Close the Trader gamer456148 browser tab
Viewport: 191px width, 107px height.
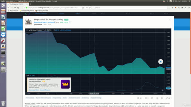point(27,4)
